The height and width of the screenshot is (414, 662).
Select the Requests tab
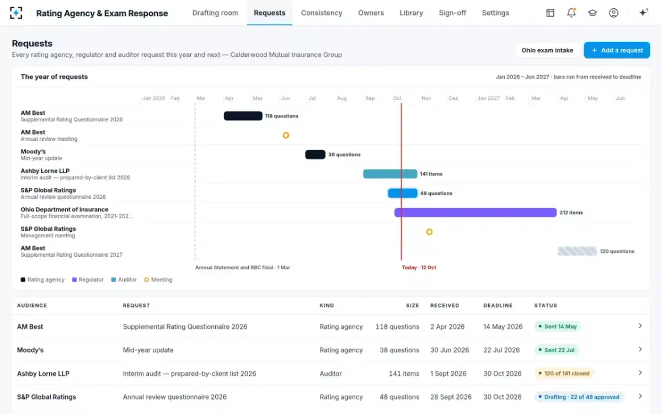click(x=270, y=13)
